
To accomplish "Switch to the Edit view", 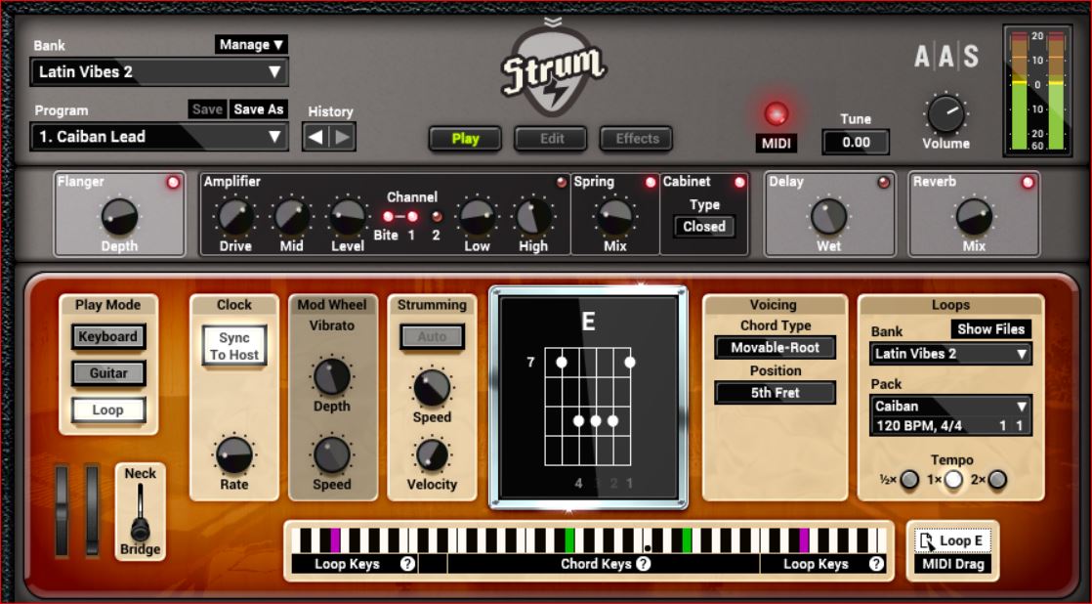I will [552, 139].
